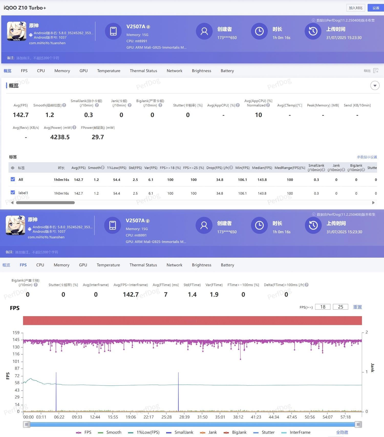Toggle the BigJank legend series
384x437 pixels.
235,432
